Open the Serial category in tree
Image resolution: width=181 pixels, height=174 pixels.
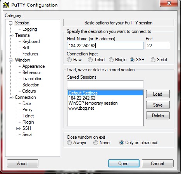28,134
